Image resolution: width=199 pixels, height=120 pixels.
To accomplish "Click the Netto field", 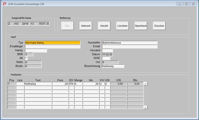I will pos(33,62).
